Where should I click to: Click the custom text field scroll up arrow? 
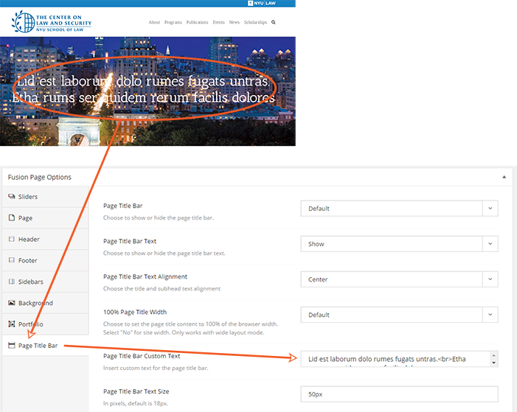click(493, 355)
